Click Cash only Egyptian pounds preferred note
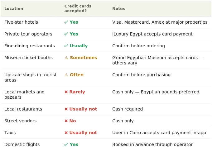The height and width of the screenshot is (151, 212). click(156, 92)
